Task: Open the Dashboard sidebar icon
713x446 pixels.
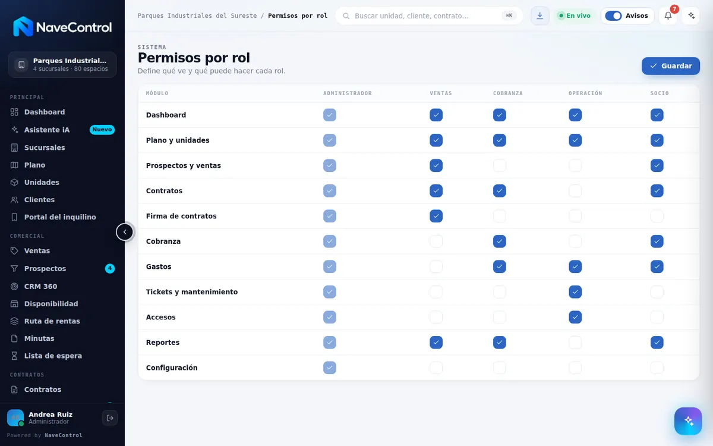Action: (x=15, y=112)
